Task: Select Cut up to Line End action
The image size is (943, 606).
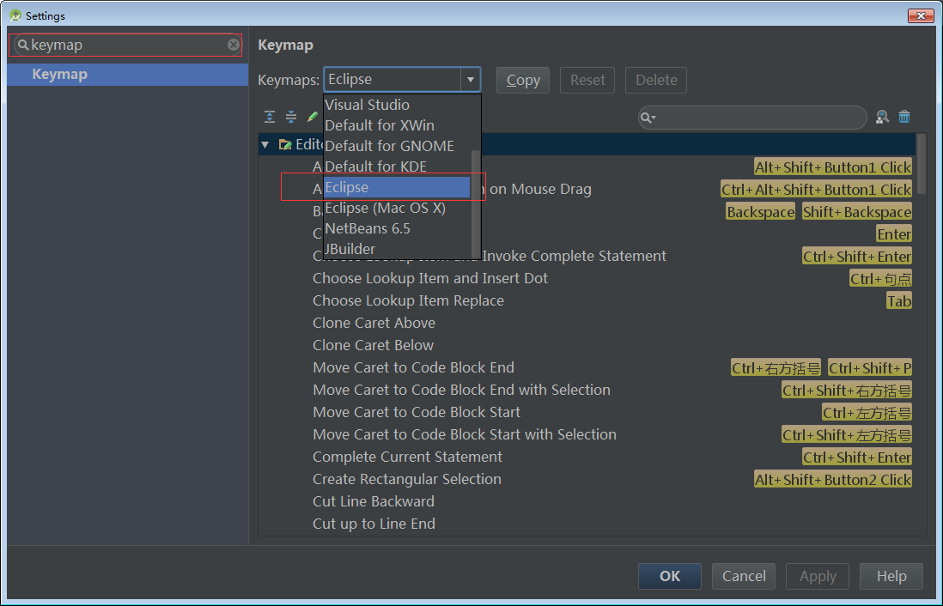Action: 374,524
